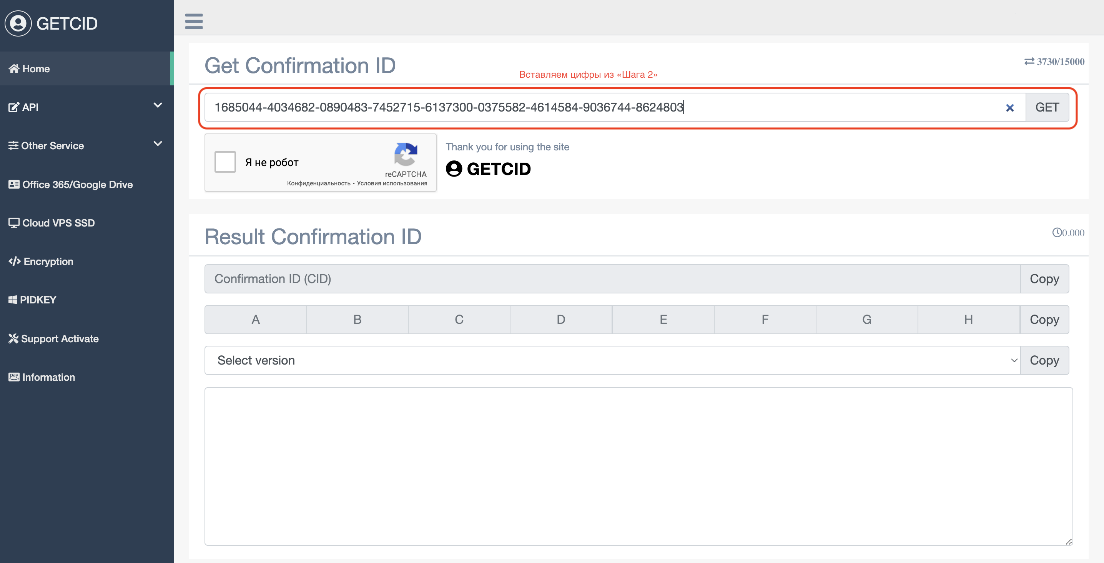
Task: Open PIDKEY menu item
Action: (x=86, y=300)
